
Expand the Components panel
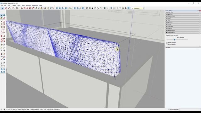[x=183, y=17]
